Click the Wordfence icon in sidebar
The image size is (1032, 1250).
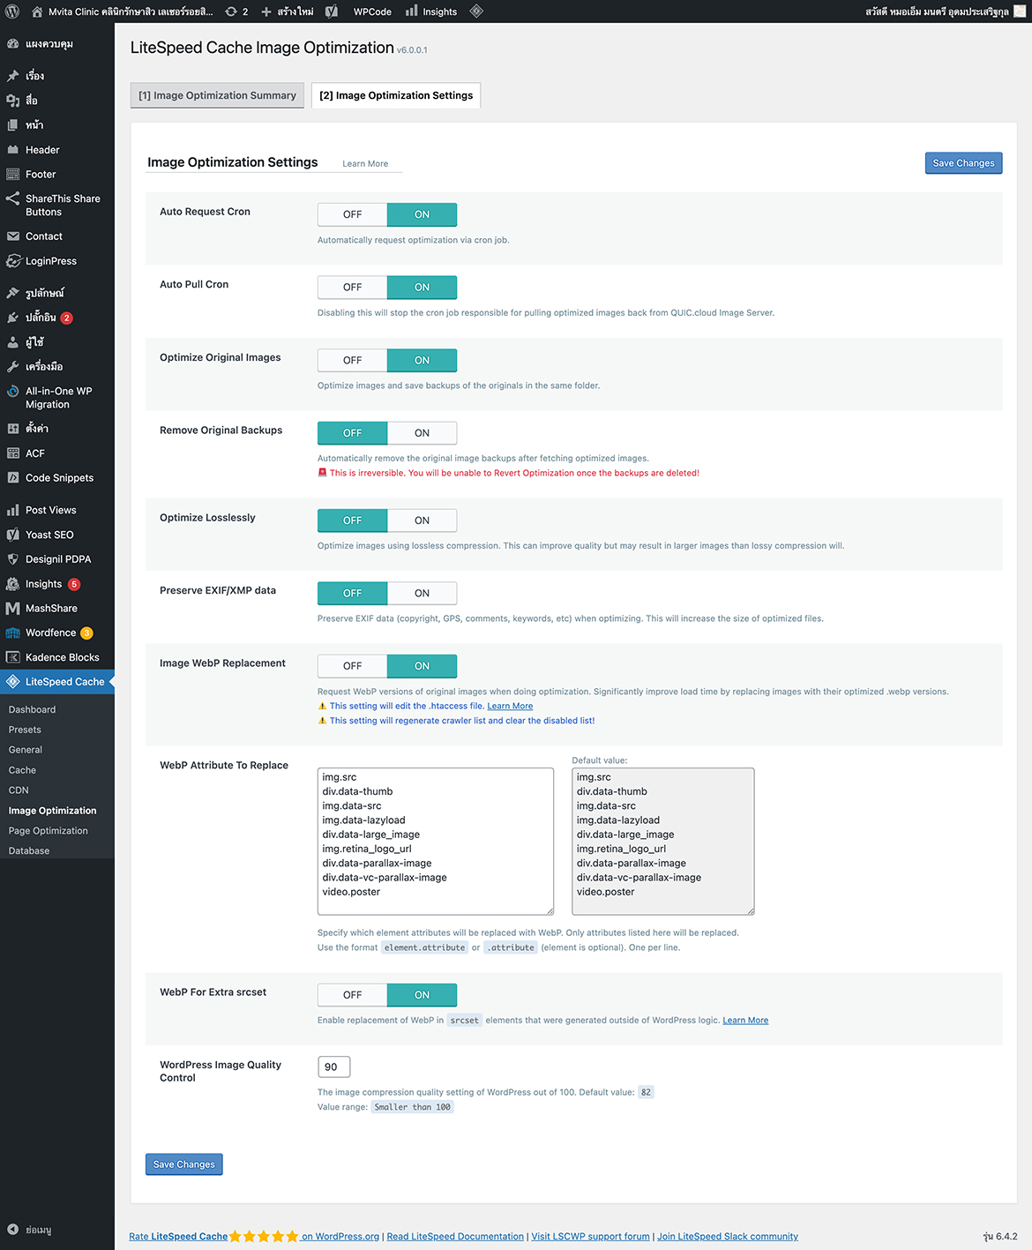13,633
